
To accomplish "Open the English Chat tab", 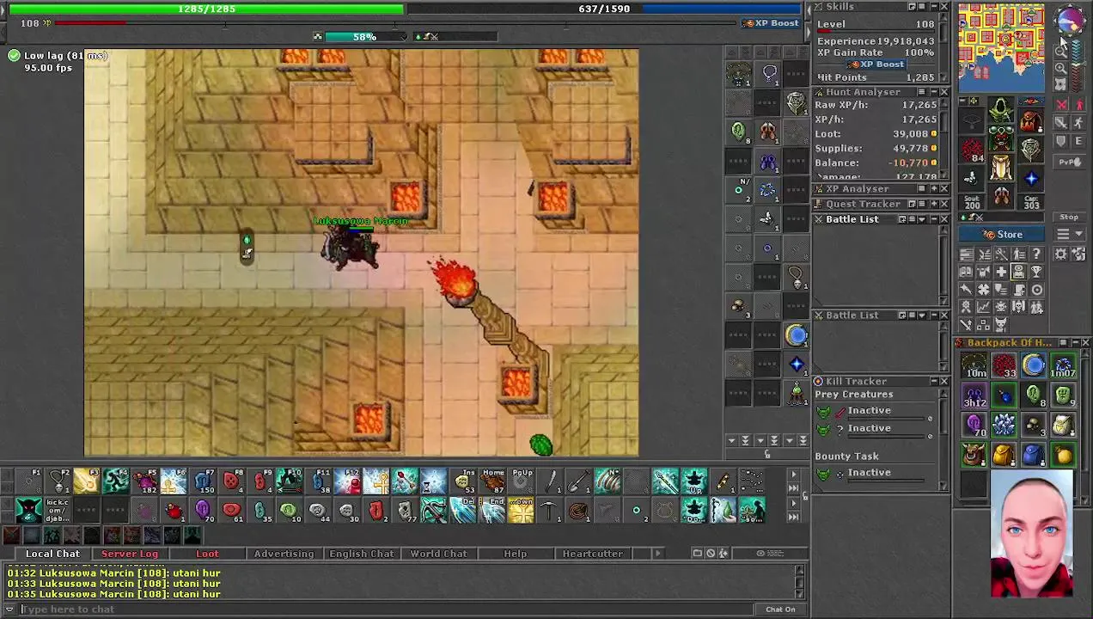I will pyautogui.click(x=361, y=554).
